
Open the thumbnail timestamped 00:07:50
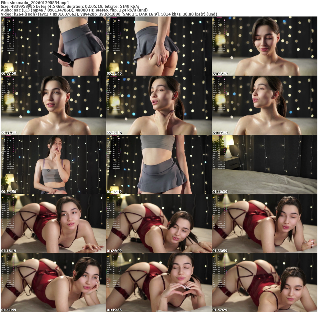53,46
